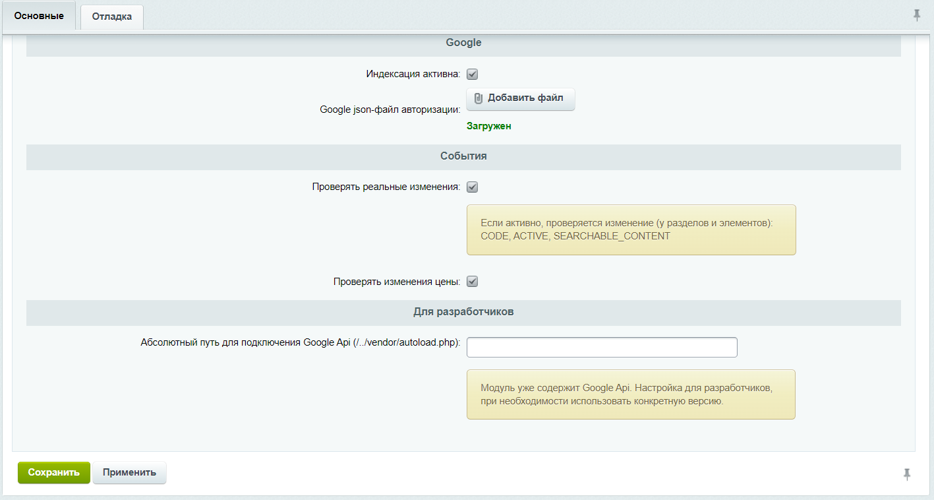Click the Google json-файл авторизации label
The width and height of the screenshot is (934, 500).
(x=390, y=109)
